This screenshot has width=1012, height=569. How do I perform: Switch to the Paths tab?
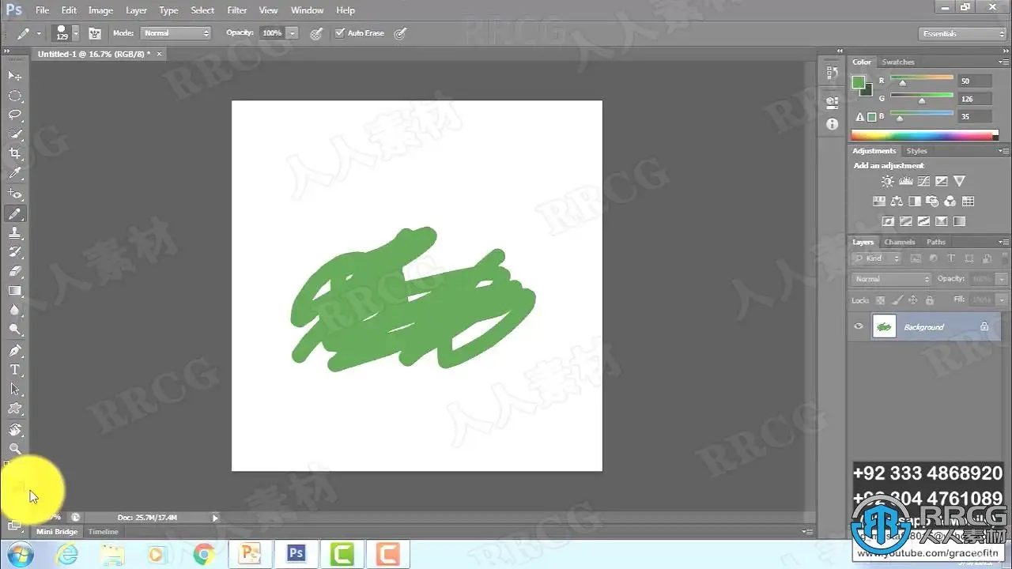(x=936, y=242)
